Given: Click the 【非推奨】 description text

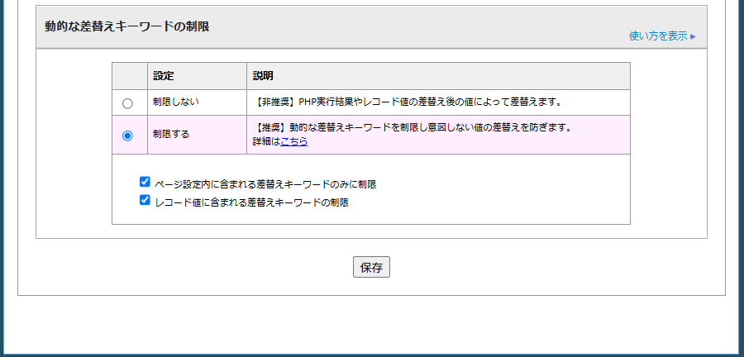Looking at the screenshot, I should [x=408, y=102].
